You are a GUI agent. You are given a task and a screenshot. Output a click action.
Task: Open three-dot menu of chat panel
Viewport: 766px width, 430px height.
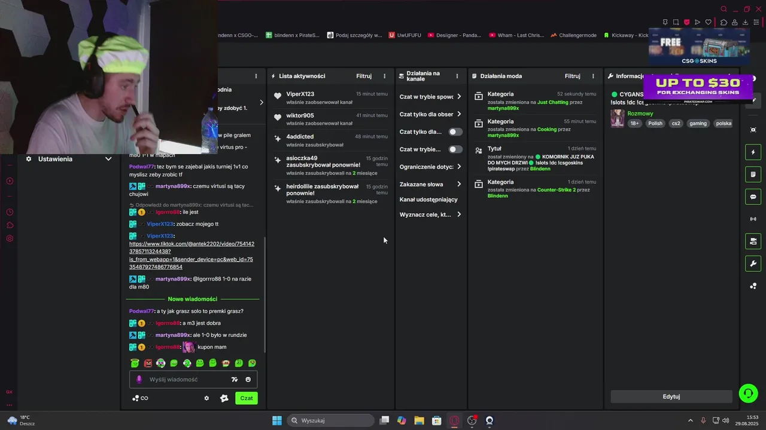[x=256, y=76]
